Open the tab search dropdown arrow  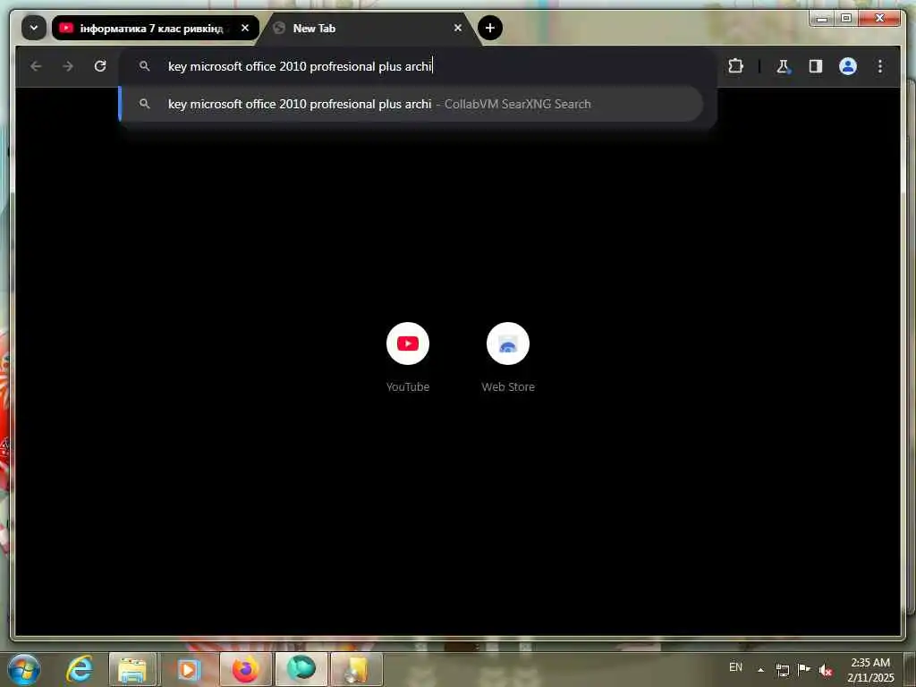[x=34, y=28]
